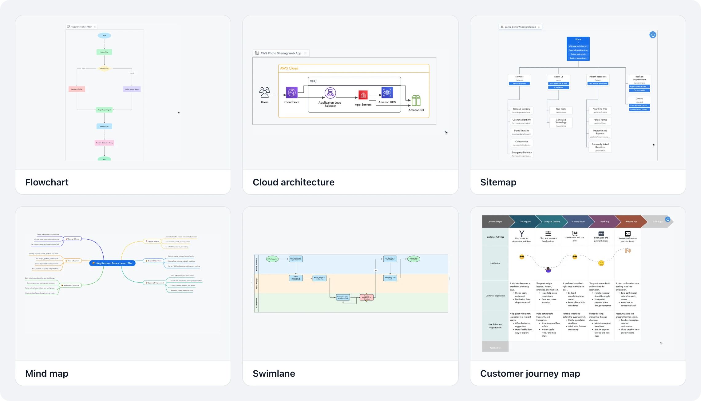This screenshot has height=401, width=701.
Task: Click the raised hands emoji under Prepare Trip
Action: point(628,251)
